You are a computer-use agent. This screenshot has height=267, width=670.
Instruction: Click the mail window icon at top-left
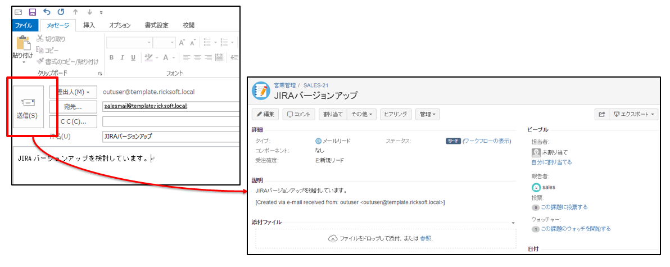coord(19,12)
